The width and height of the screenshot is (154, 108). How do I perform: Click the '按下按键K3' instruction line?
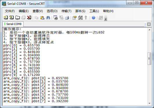(x=28, y=42)
